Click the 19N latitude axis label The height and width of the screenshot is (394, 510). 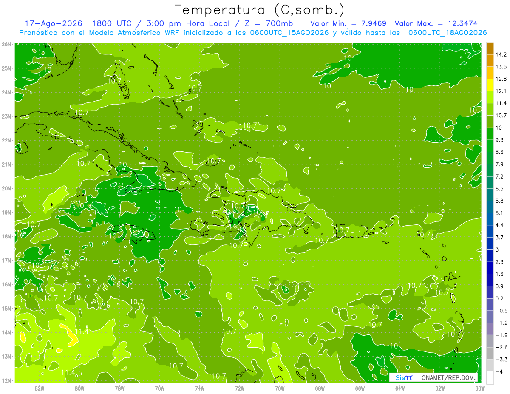coord(6,212)
